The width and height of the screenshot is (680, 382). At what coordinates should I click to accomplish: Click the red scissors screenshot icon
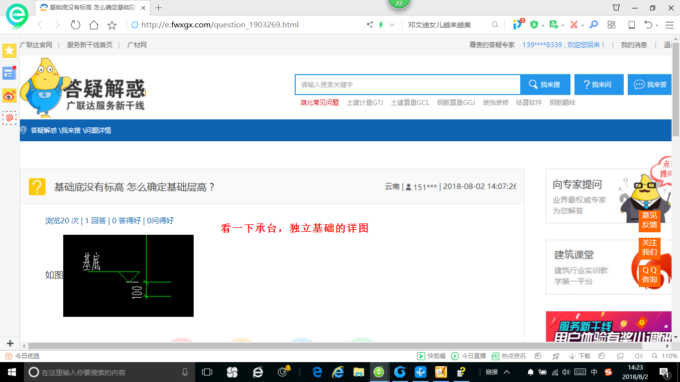(573, 24)
